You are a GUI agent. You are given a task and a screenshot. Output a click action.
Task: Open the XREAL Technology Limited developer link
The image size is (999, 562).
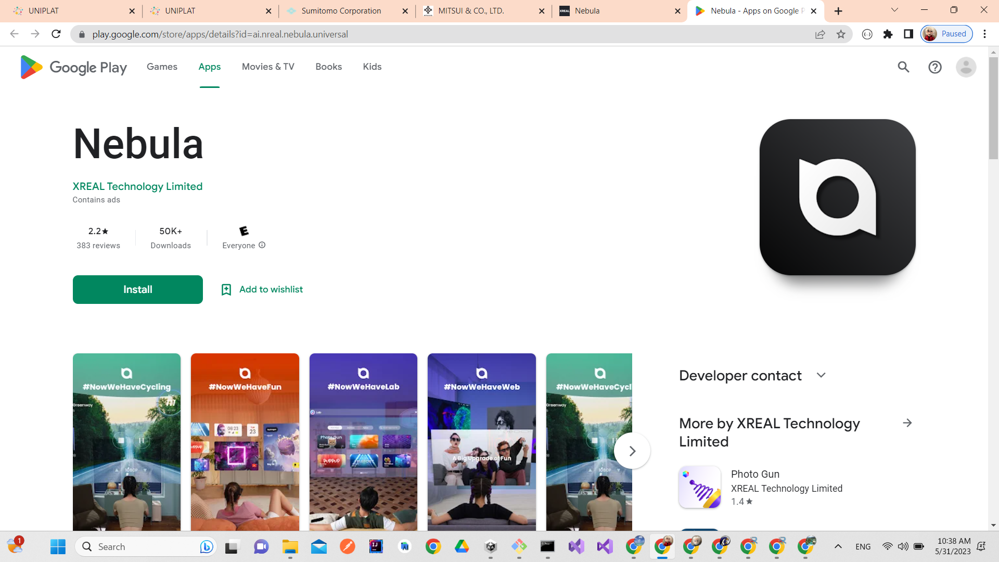[137, 186]
